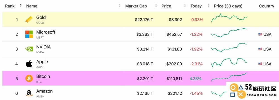Screen dimensions: 279x100
Task: Open the Microsoft name link
Action: coord(46,32)
